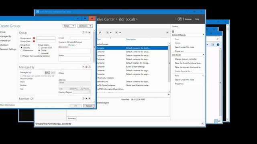Click the rear window vertical scrollbar
Image resolution: width=257 pixels, height=144 pixels.
(x=220, y=83)
